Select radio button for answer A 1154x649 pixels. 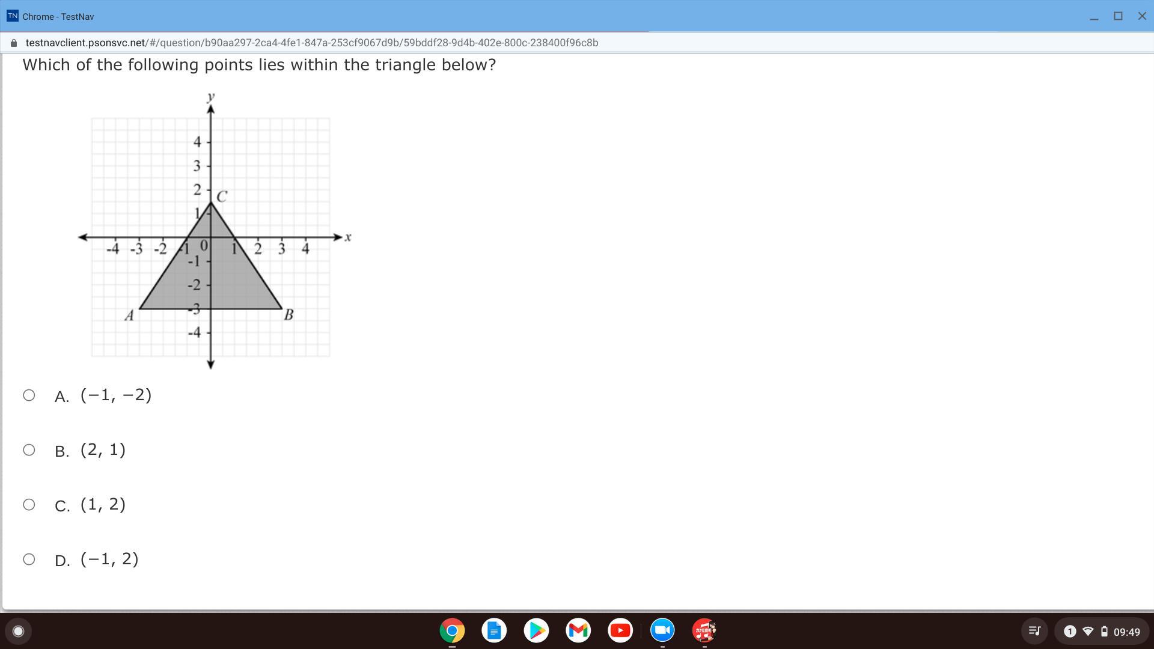[29, 395]
